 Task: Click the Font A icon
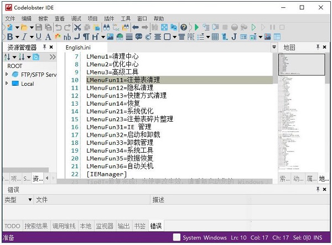(x=48, y=37)
